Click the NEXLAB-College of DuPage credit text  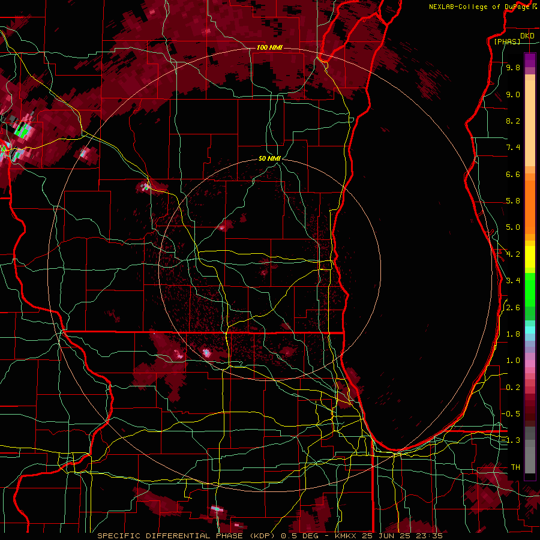click(479, 7)
